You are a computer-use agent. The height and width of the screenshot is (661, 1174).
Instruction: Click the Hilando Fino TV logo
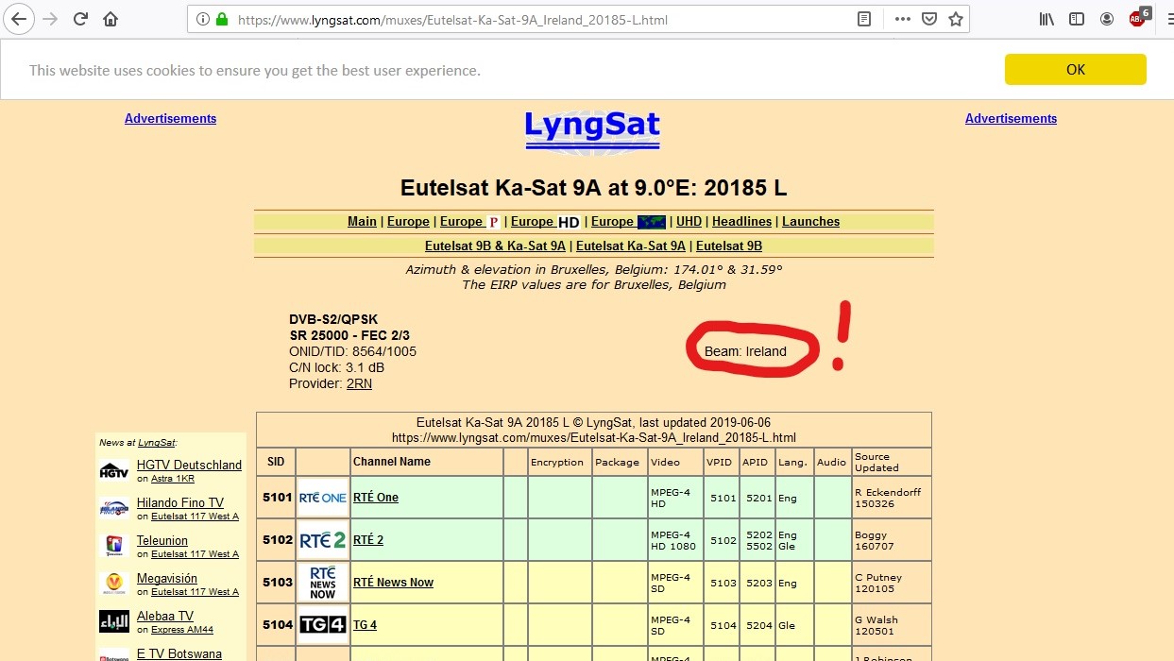pyautogui.click(x=113, y=509)
